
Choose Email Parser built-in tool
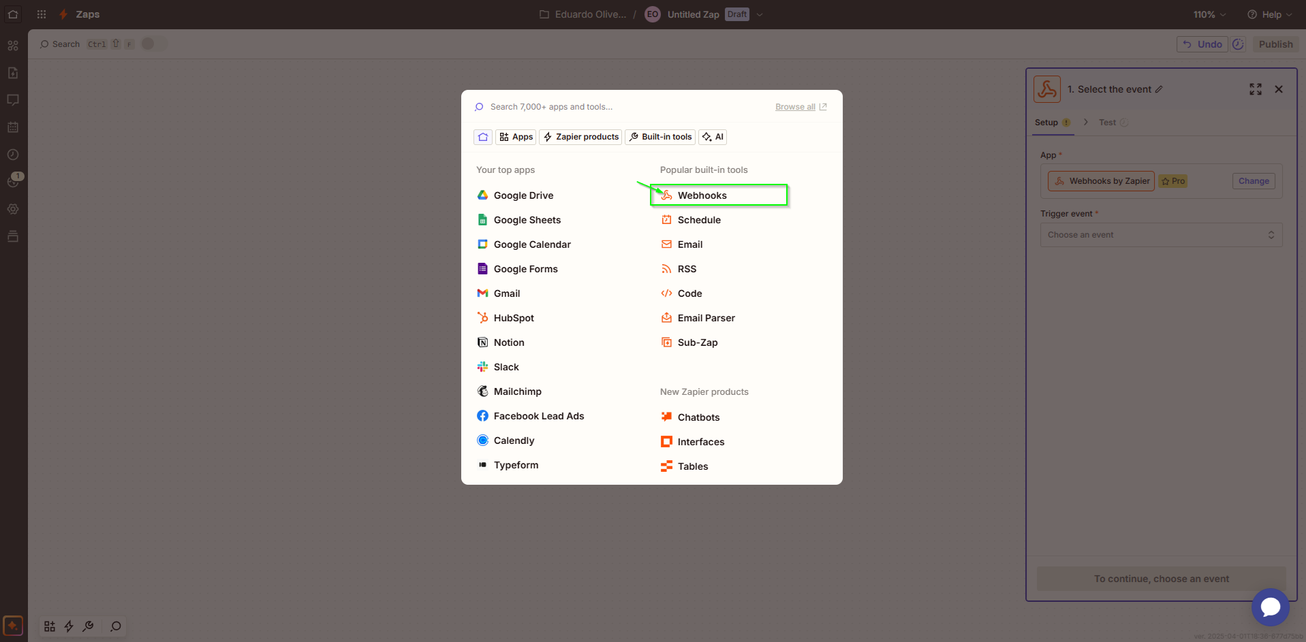[698, 318]
